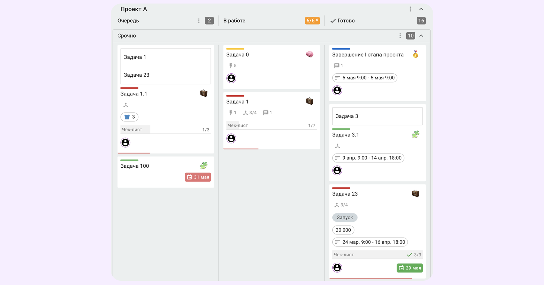Click the brain icon on Задача 0
Viewport: 544px width, 285px height.
(x=310, y=54)
